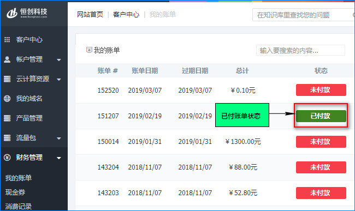This screenshot has height=211, width=355.
Task: Open bill number 143204
Action: point(108,167)
